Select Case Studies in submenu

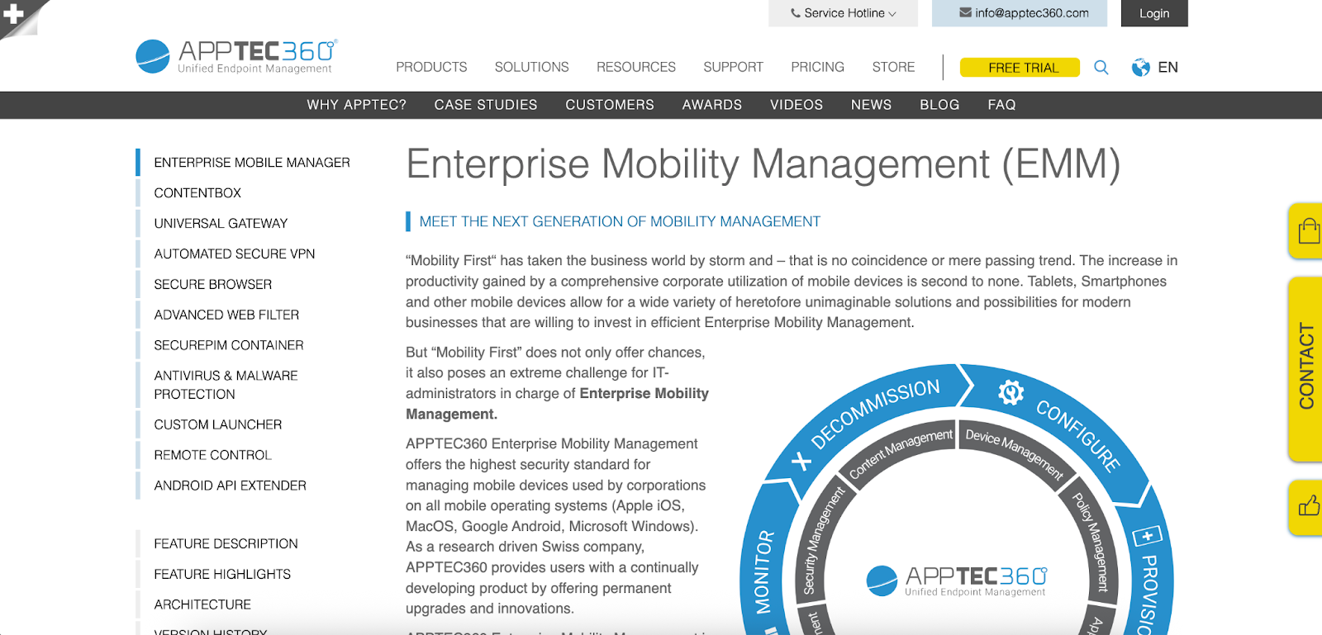[x=486, y=105]
